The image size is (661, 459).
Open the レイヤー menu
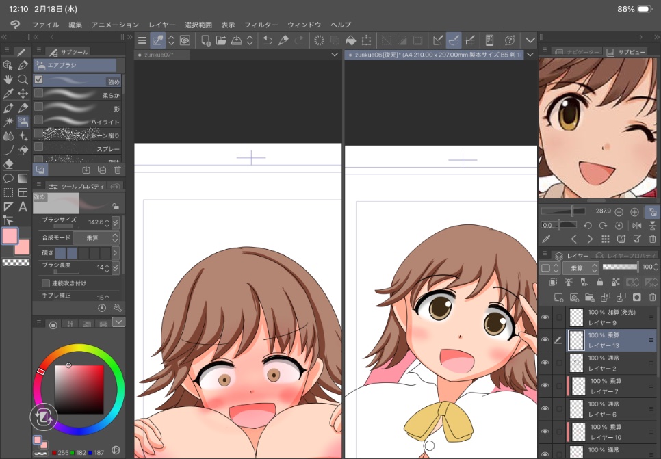tap(162, 25)
